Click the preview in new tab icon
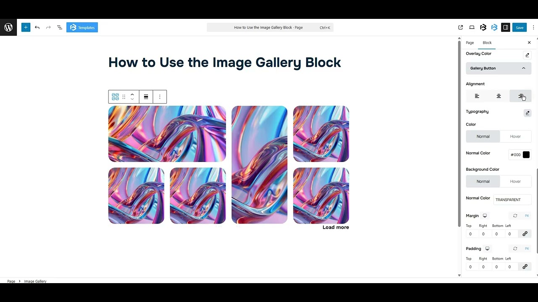Image resolution: width=538 pixels, height=302 pixels. (x=460, y=27)
